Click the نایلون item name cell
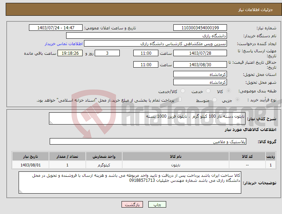Image resolution: width=282 pixels, height=214 pixels. pos(175,165)
